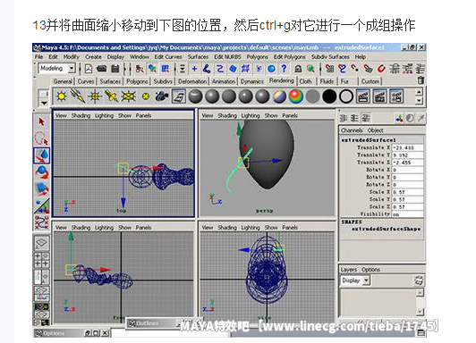Select the arrow Select tool
Image resolution: width=476 pixels, height=343 pixels.
[41, 121]
